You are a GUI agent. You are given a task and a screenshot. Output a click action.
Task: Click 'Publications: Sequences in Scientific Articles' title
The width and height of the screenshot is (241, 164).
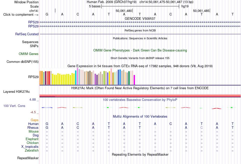(140, 38)
